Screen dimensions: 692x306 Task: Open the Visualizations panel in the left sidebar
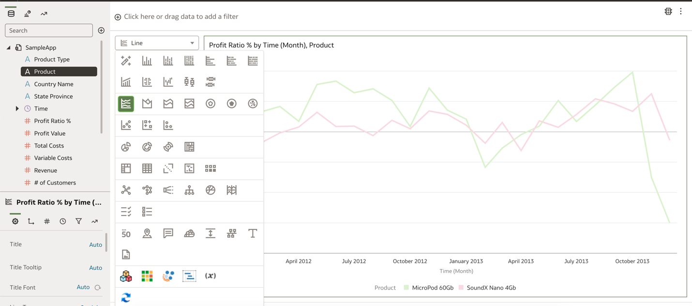(27, 13)
